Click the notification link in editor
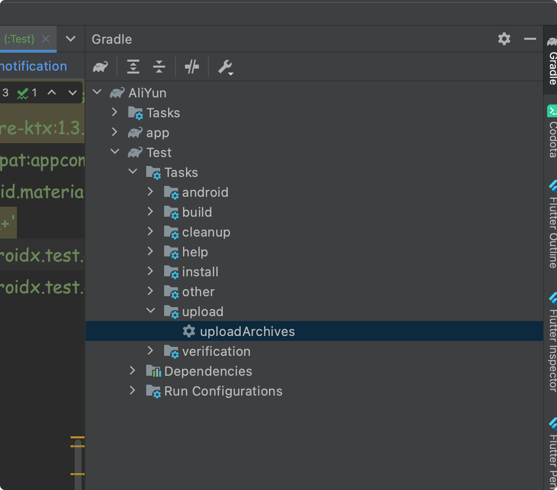Screen dimensions: 557x490 (x=33, y=66)
